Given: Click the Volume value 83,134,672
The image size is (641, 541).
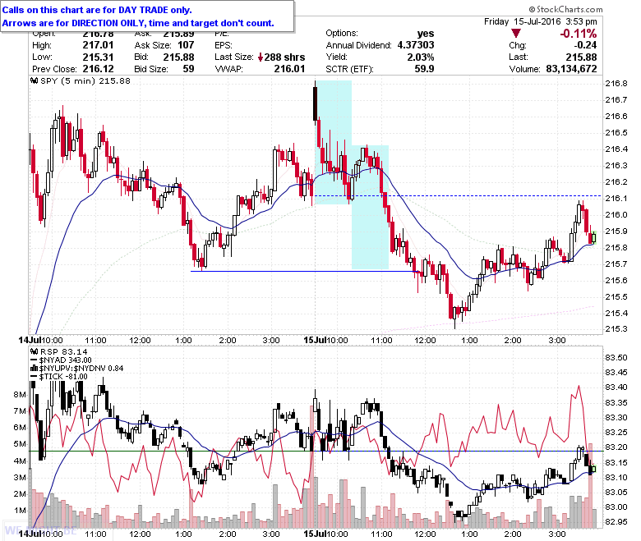Looking at the screenshot, I should pos(571,69).
